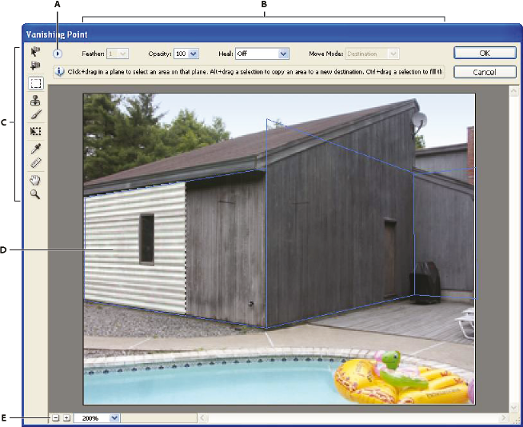Click the info tip icon
Image resolution: width=523 pixels, height=427 pixels.
point(59,72)
